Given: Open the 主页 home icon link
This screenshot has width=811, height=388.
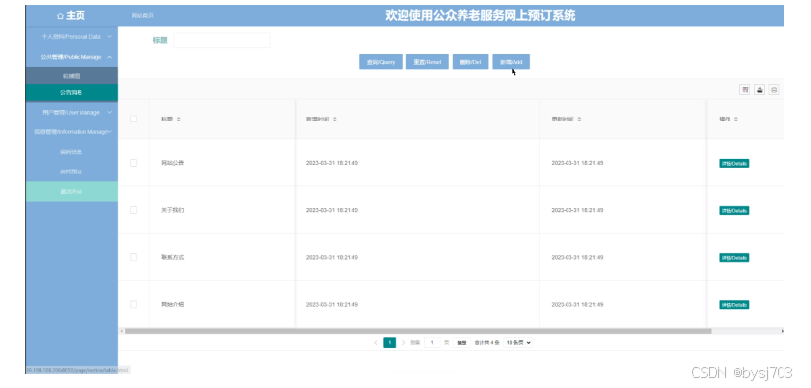Looking at the screenshot, I should (x=71, y=16).
